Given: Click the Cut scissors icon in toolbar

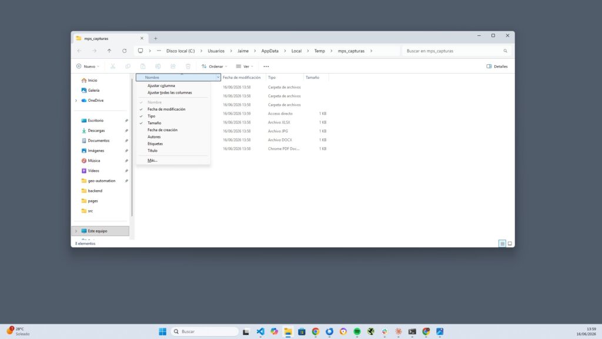Looking at the screenshot, I should tap(113, 66).
